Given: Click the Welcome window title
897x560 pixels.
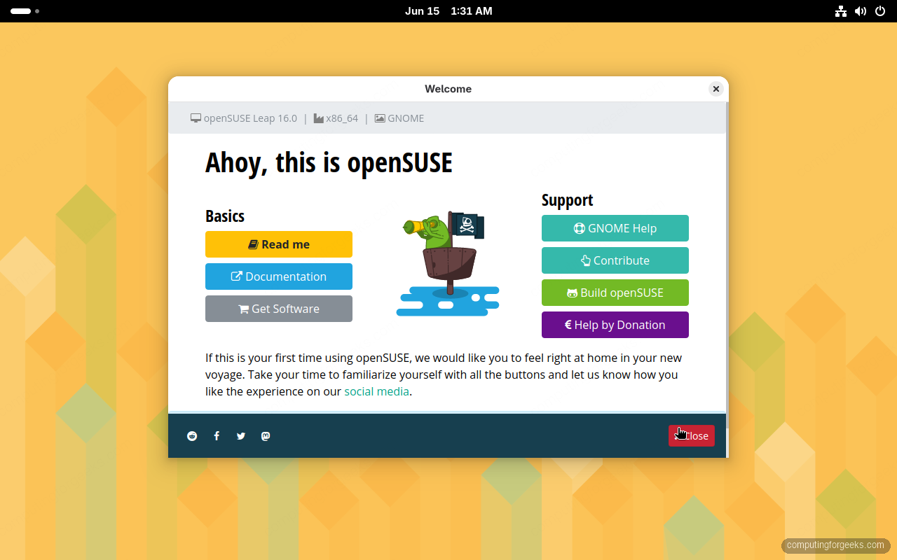Looking at the screenshot, I should point(448,89).
